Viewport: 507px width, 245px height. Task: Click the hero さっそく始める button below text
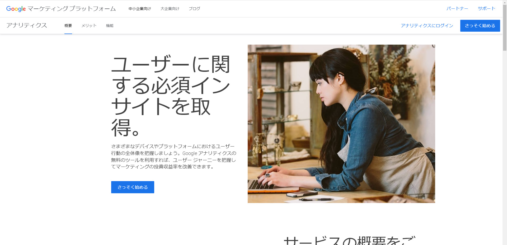(133, 187)
